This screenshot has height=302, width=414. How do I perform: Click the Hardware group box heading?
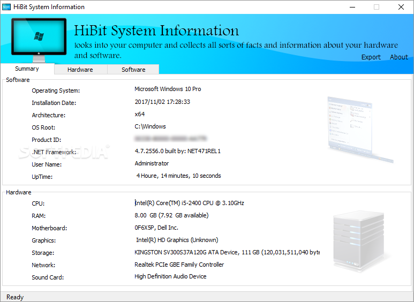click(x=19, y=192)
